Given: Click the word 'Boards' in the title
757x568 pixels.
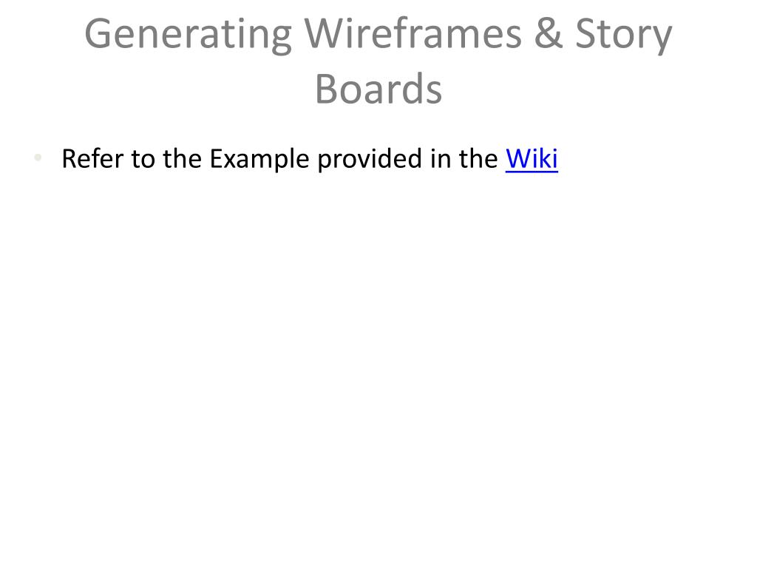Looking at the screenshot, I should pyautogui.click(x=378, y=89).
